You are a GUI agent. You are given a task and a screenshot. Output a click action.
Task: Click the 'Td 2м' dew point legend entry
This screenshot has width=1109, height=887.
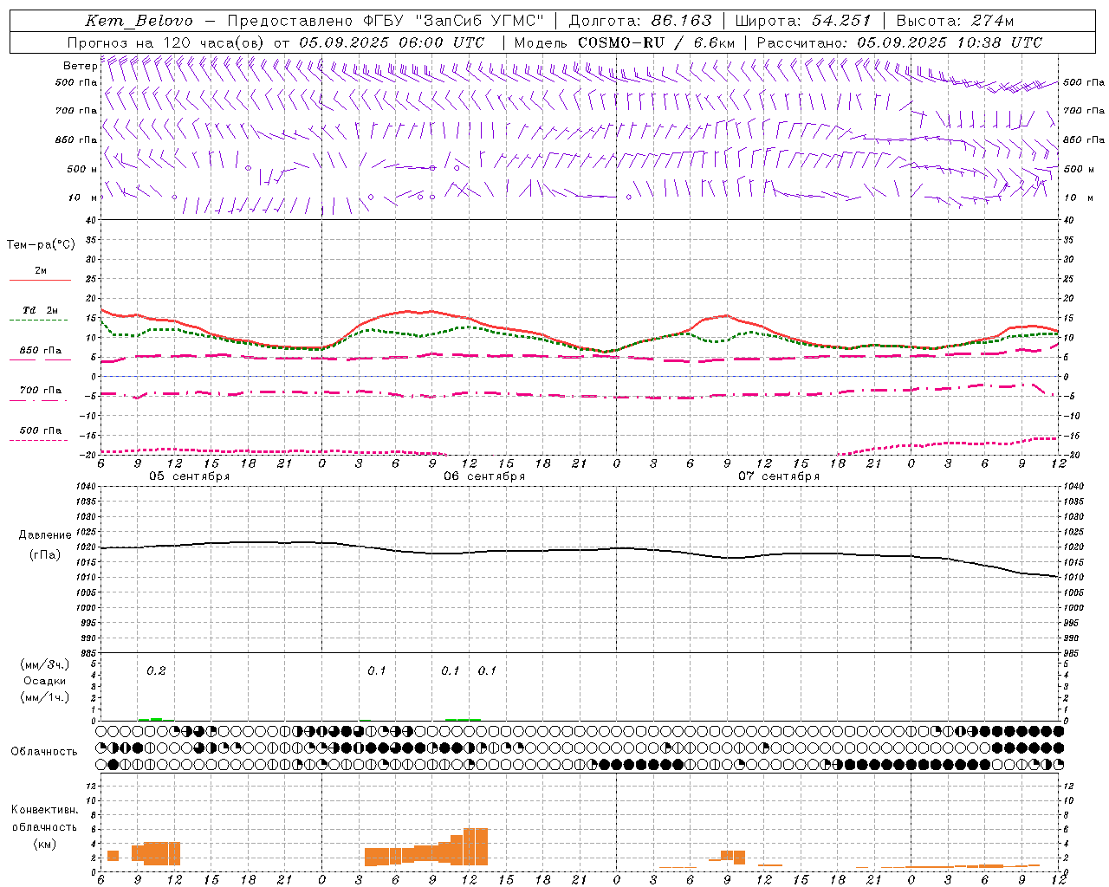(x=41, y=310)
